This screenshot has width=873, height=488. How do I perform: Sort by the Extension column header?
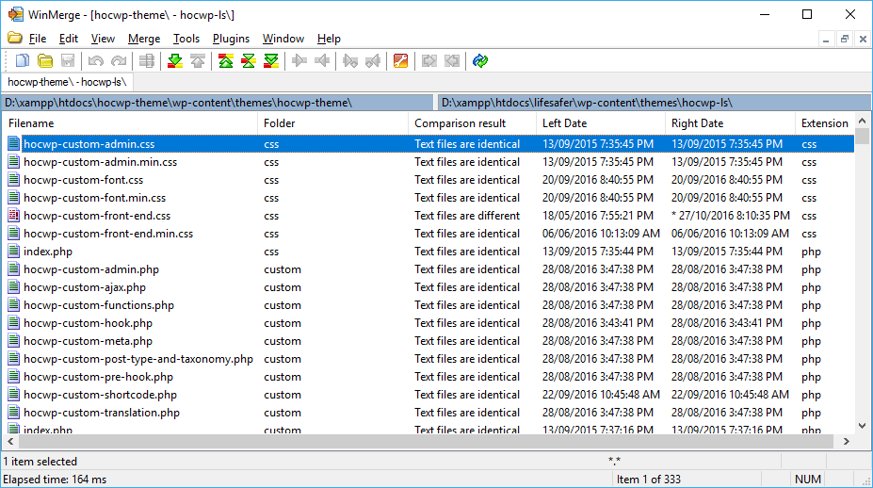pyautogui.click(x=825, y=123)
